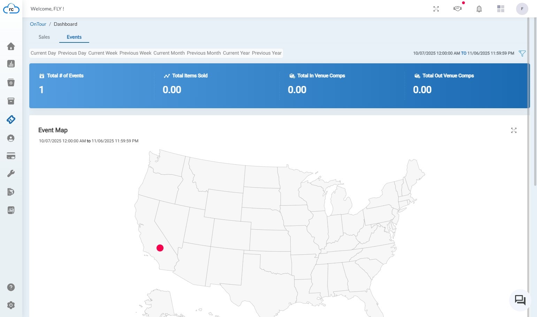Open the wrench tools sidebar icon
The image size is (537, 317).
[11, 174]
